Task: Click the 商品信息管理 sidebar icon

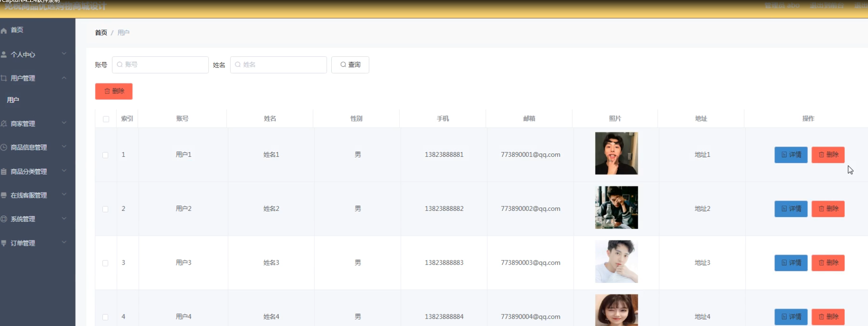Action: (4, 147)
